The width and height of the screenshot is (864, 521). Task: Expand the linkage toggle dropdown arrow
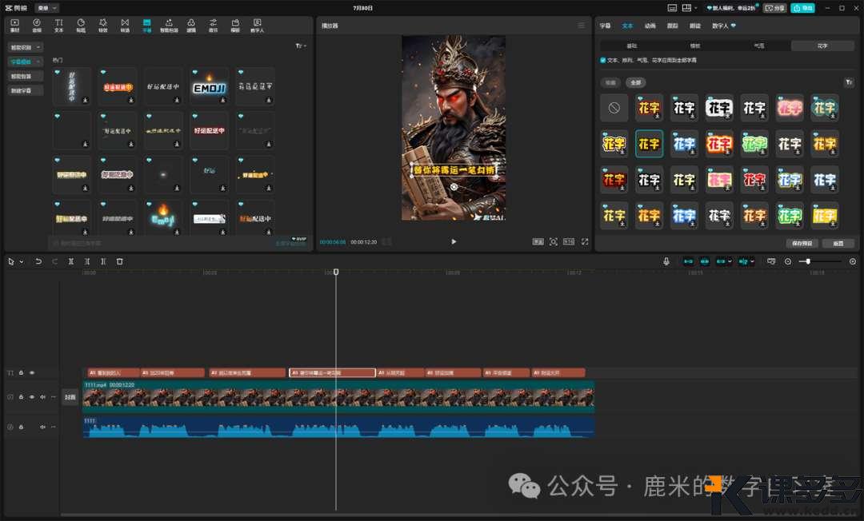[730, 261]
